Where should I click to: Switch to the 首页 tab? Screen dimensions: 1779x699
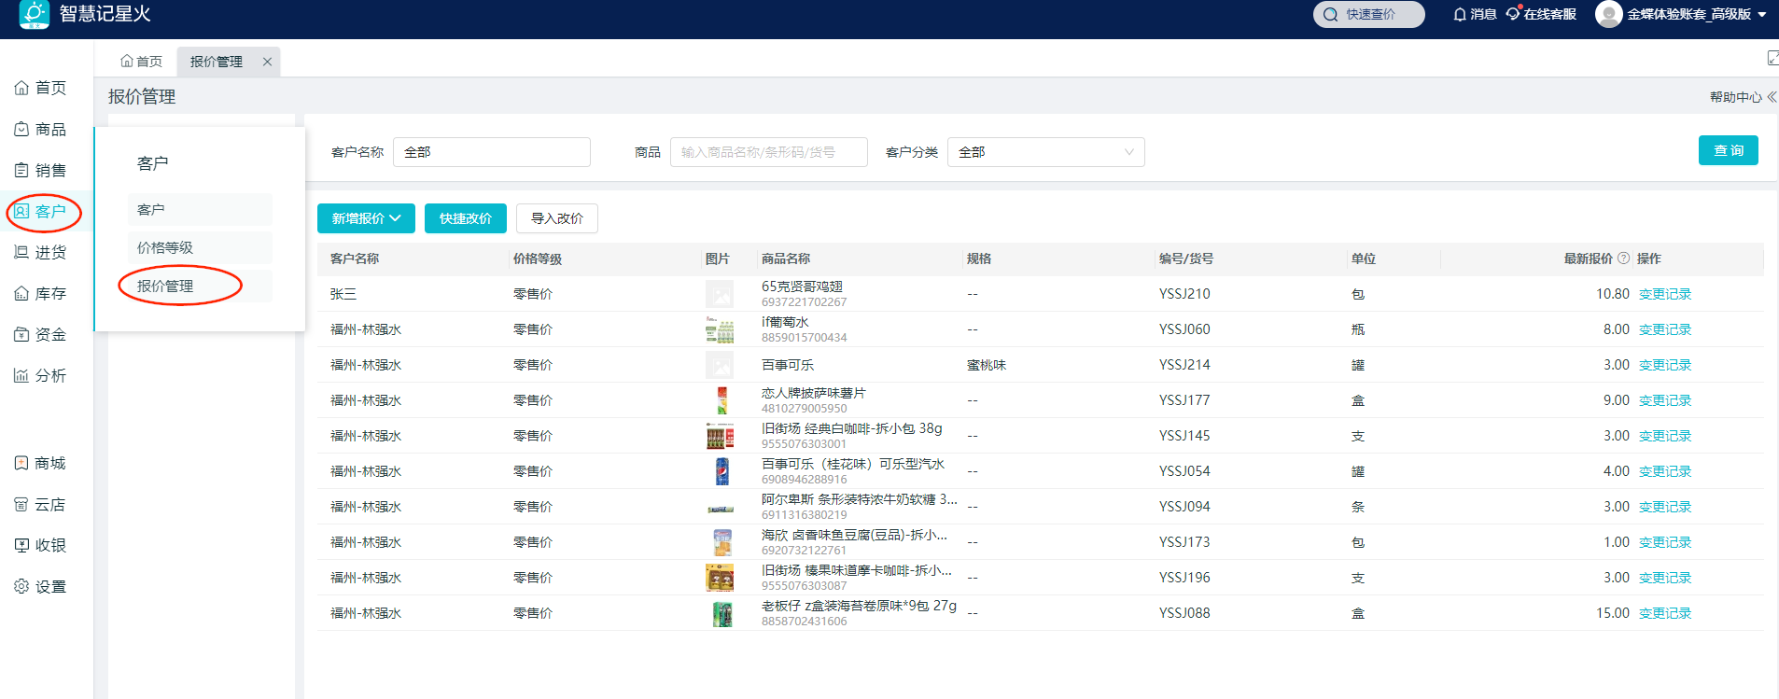coord(141,62)
